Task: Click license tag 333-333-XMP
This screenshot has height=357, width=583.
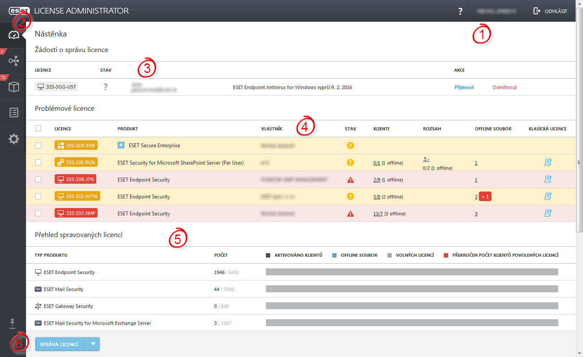Action: [x=76, y=213]
